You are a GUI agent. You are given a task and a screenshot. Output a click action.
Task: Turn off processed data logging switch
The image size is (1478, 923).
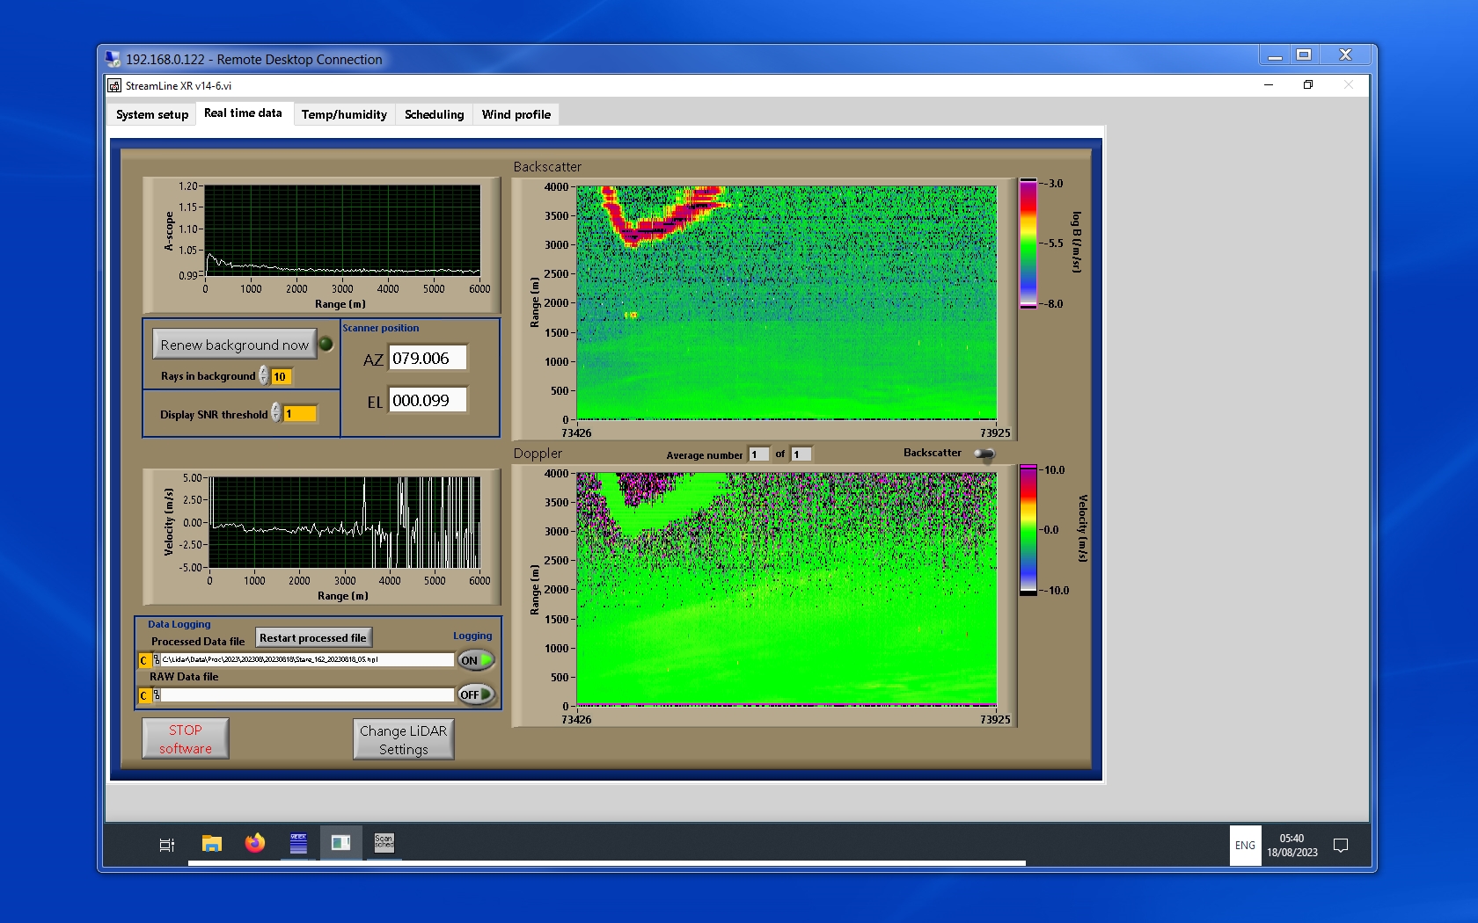click(x=476, y=660)
